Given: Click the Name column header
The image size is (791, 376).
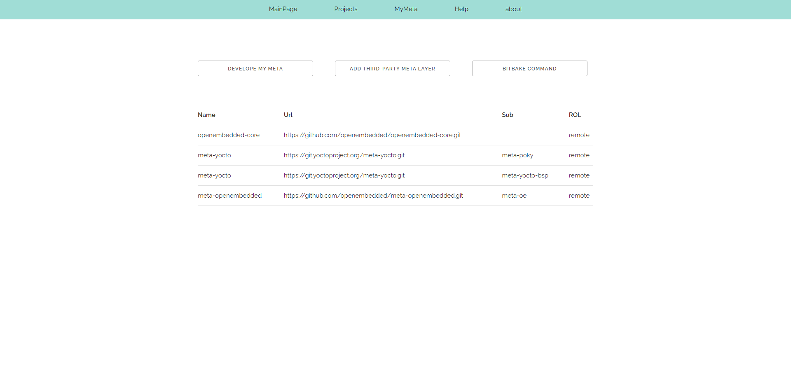Looking at the screenshot, I should [206, 115].
